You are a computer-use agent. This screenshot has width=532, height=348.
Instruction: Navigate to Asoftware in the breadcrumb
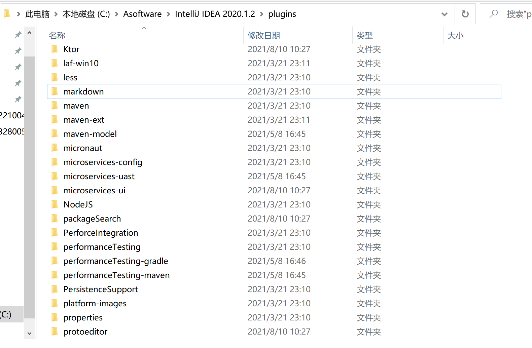(x=142, y=14)
